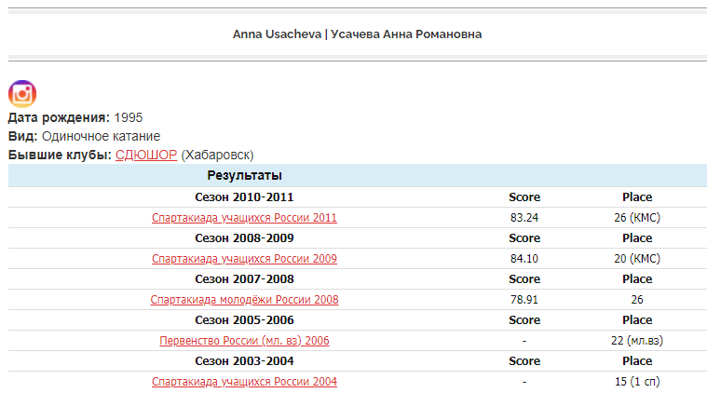Screen dimensions: 721x393
Task: Open Спартакиада учащихся России 2011 link
Action: pos(244,218)
